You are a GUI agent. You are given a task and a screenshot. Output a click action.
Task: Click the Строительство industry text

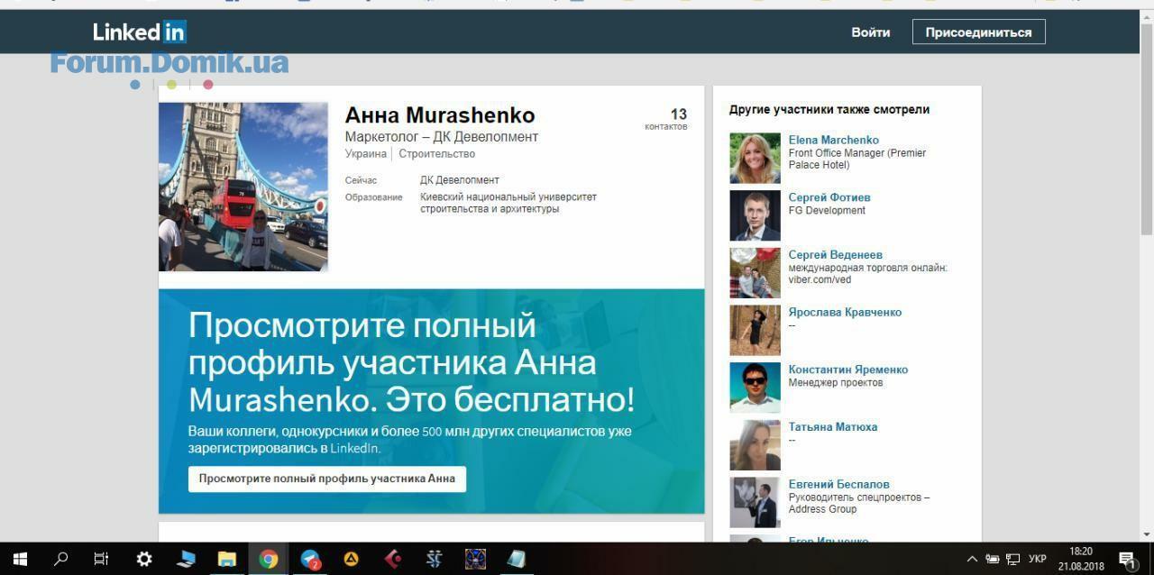click(x=437, y=154)
